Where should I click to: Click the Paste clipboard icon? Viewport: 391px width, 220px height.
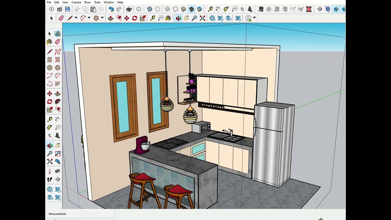[93, 9]
